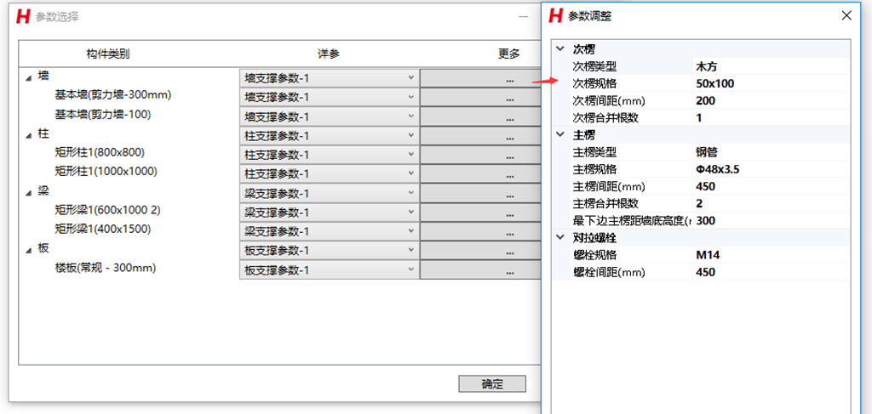Viewport: 872px width, 414px height.
Task: Edit 螺栓间距 value 450
Action: (x=772, y=272)
